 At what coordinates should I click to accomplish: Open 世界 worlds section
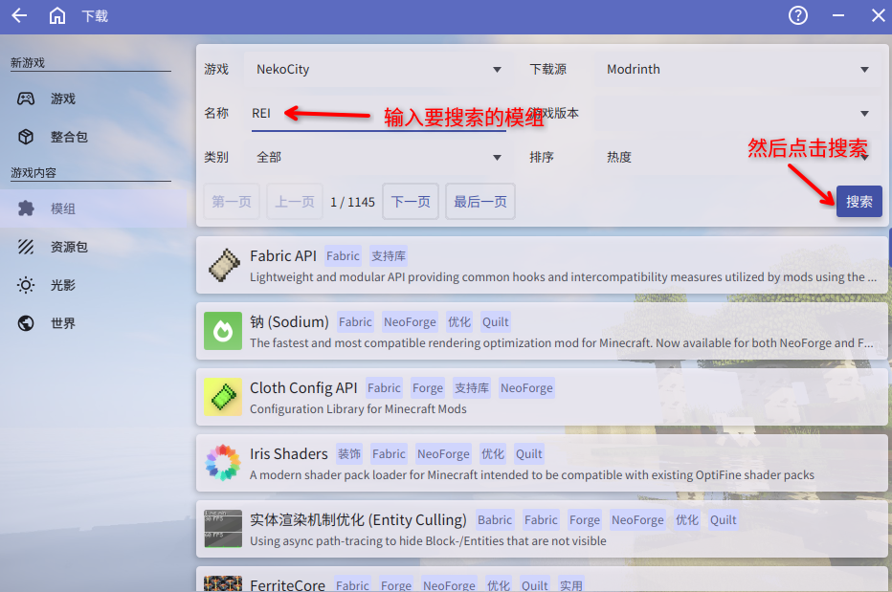point(62,323)
